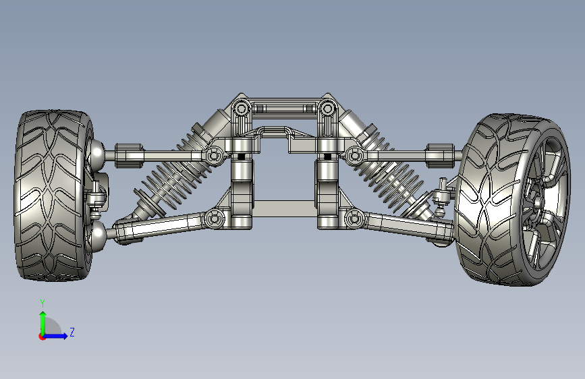Select the upper shock tower bracket in center
Screen dimensions: 585x379
[284, 108]
